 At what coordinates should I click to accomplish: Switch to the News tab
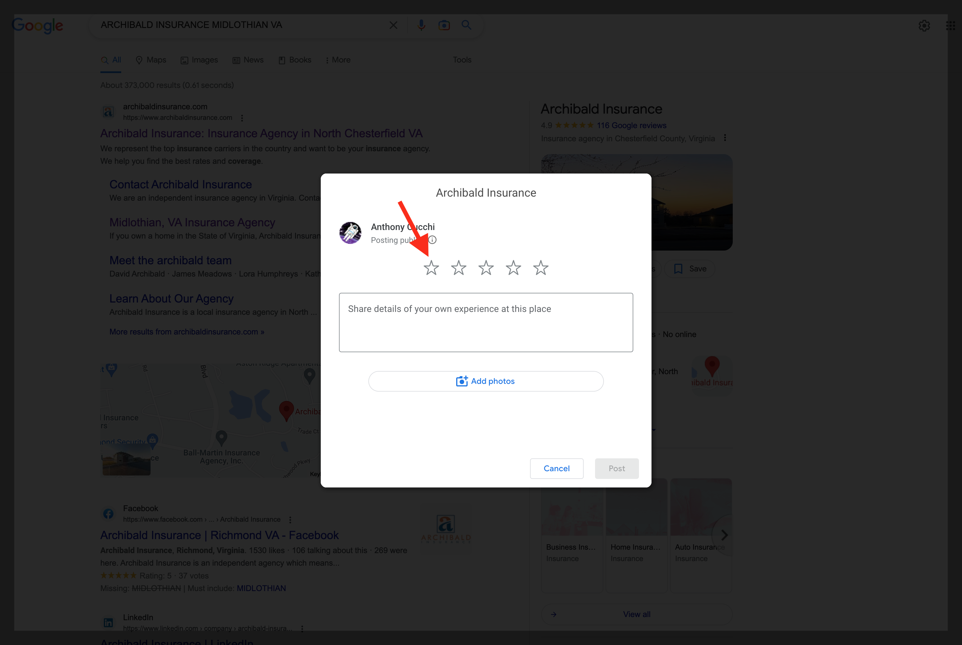click(x=248, y=60)
